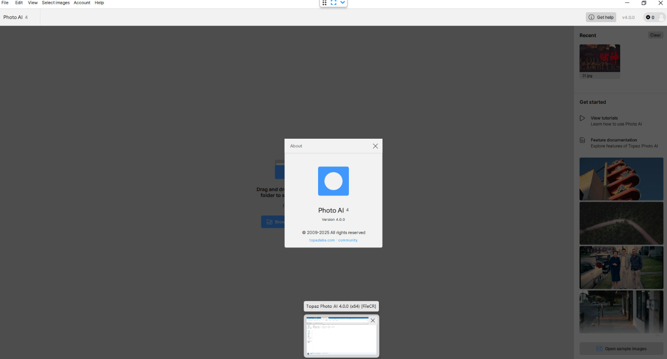667x359 pixels.
Task: Open the Account menu
Action: (82, 3)
